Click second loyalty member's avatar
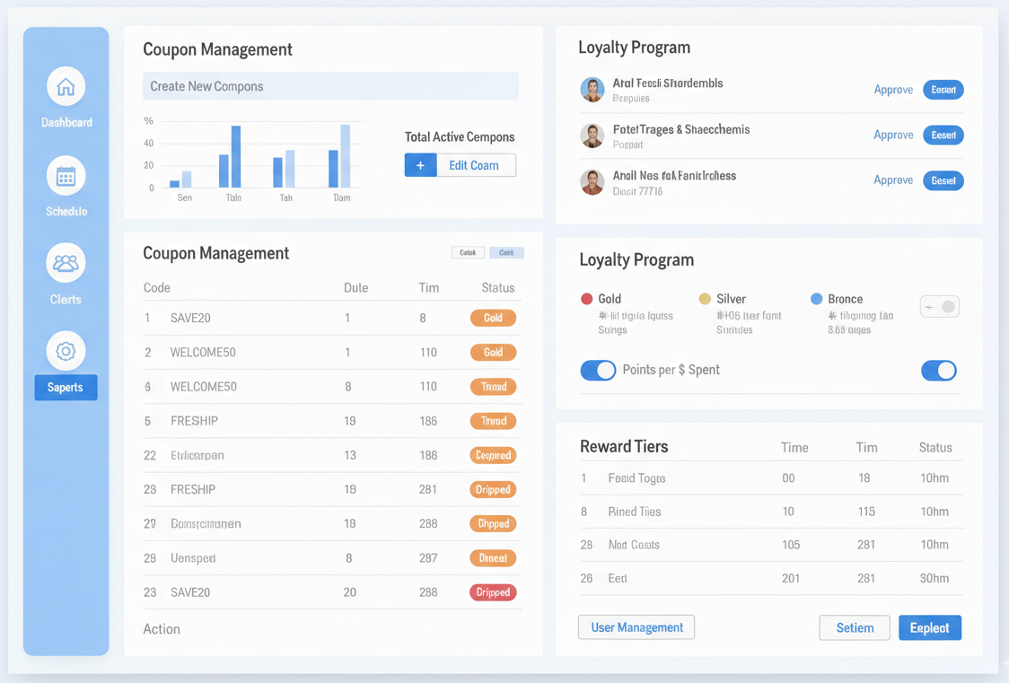 [592, 136]
